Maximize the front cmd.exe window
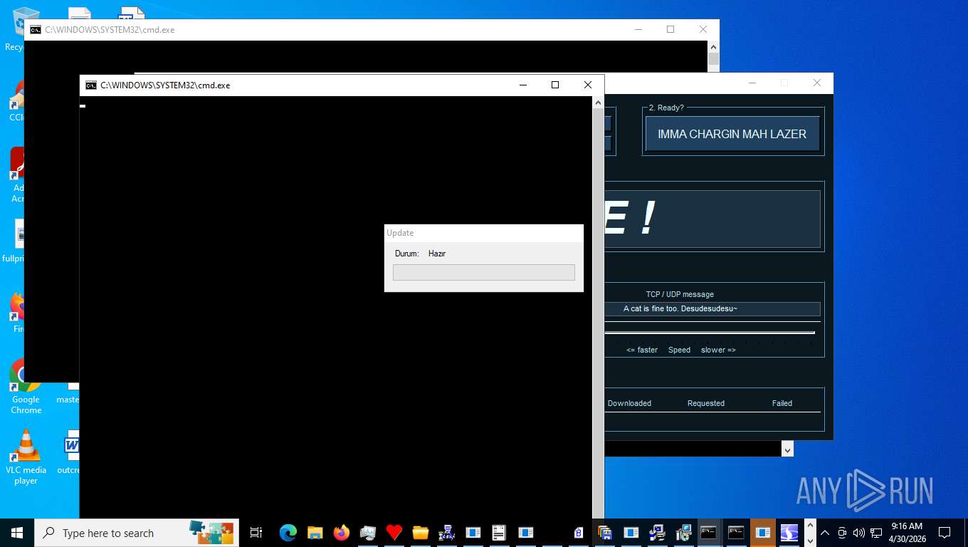968x547 pixels. [x=555, y=85]
